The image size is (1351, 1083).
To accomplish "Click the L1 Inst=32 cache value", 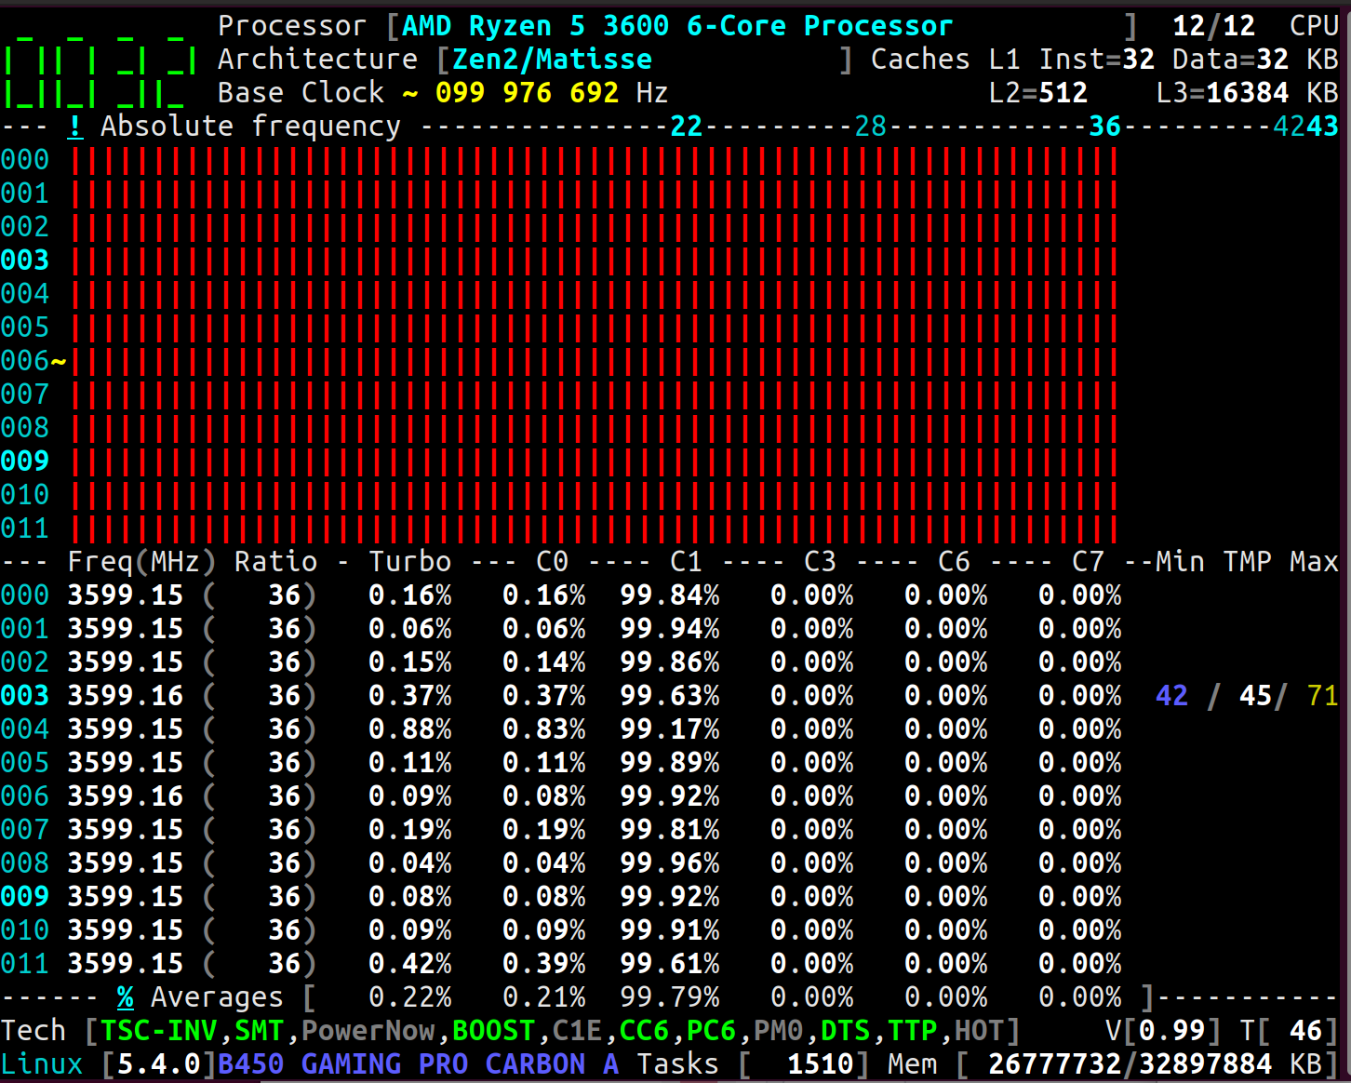I will [x=1072, y=60].
